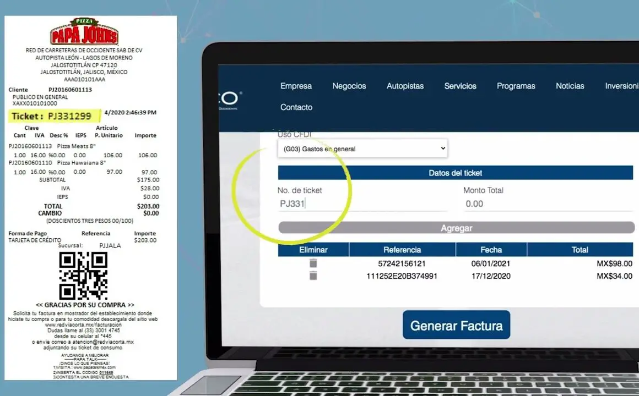The width and height of the screenshot is (639, 396).
Task: Click the receipt QR code
Action: pyautogui.click(x=83, y=276)
